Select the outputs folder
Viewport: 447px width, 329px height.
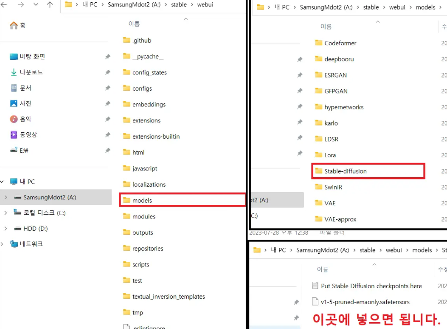(138, 232)
